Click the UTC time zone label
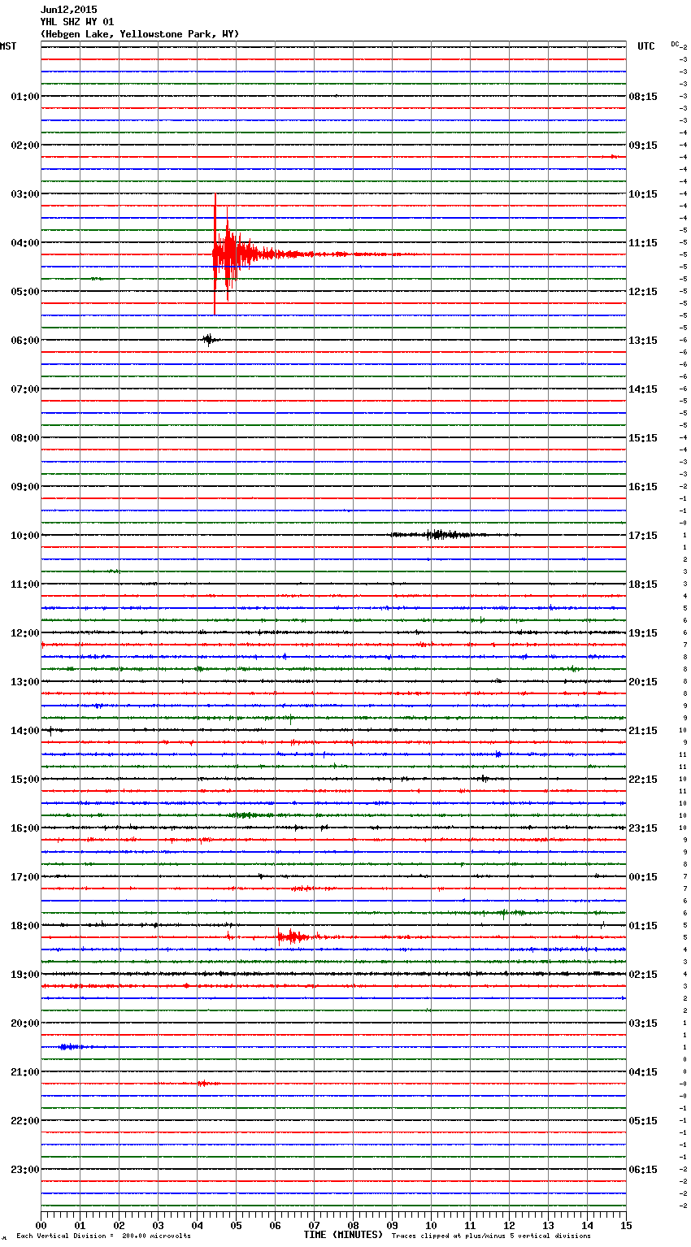This screenshot has height=1247, width=691. (x=646, y=46)
